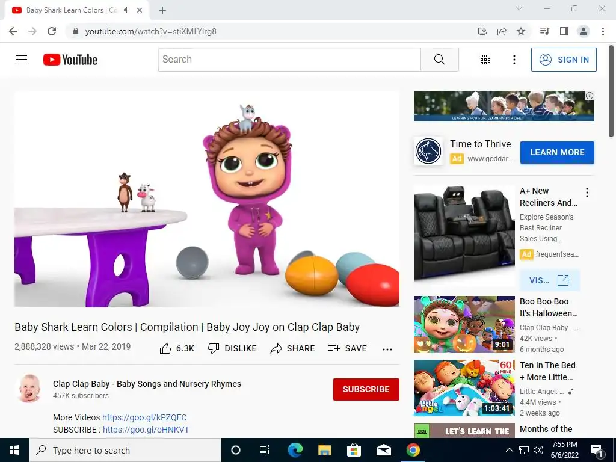The width and height of the screenshot is (616, 462).
Task: Open volume control in system tray
Action: 538,450
